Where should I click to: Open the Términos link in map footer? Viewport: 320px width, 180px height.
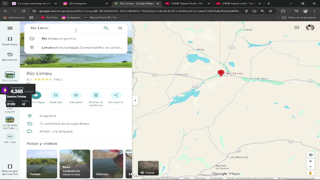pos(200,178)
